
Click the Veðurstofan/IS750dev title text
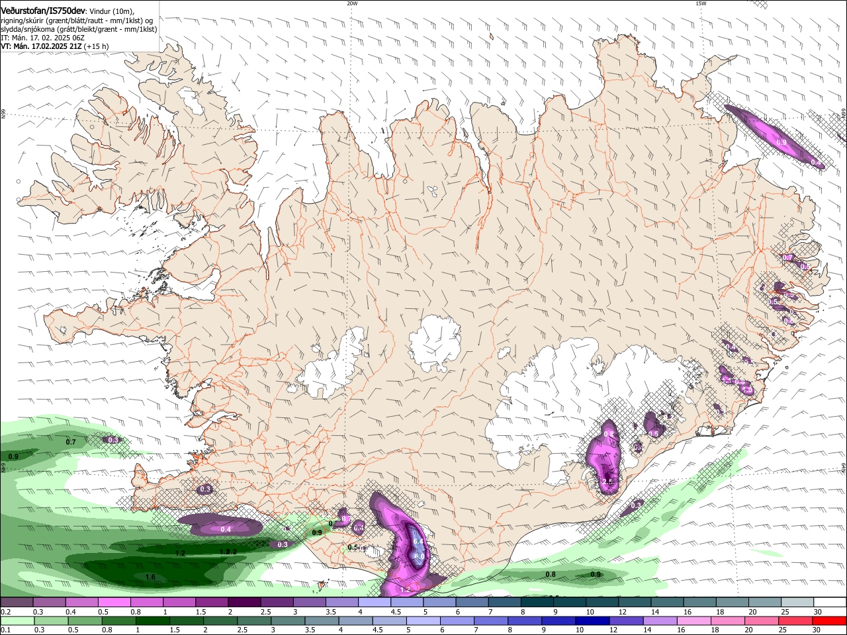pos(43,11)
